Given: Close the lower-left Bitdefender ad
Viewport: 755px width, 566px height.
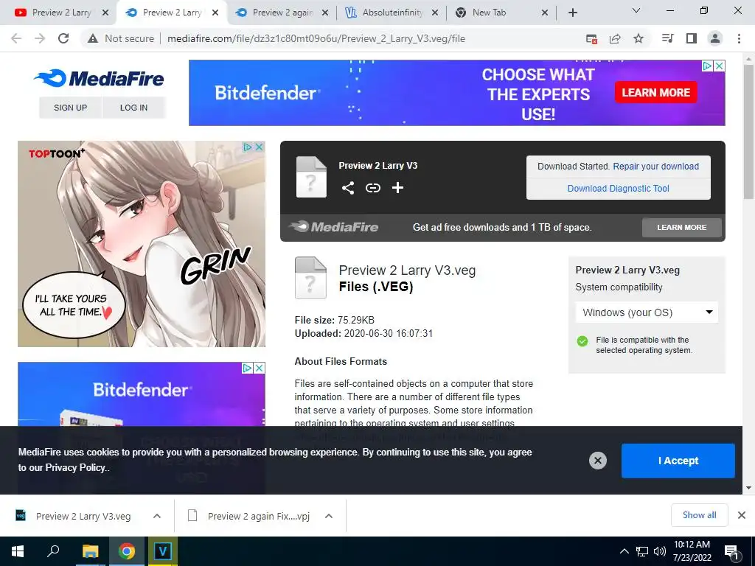Looking at the screenshot, I should click(259, 368).
